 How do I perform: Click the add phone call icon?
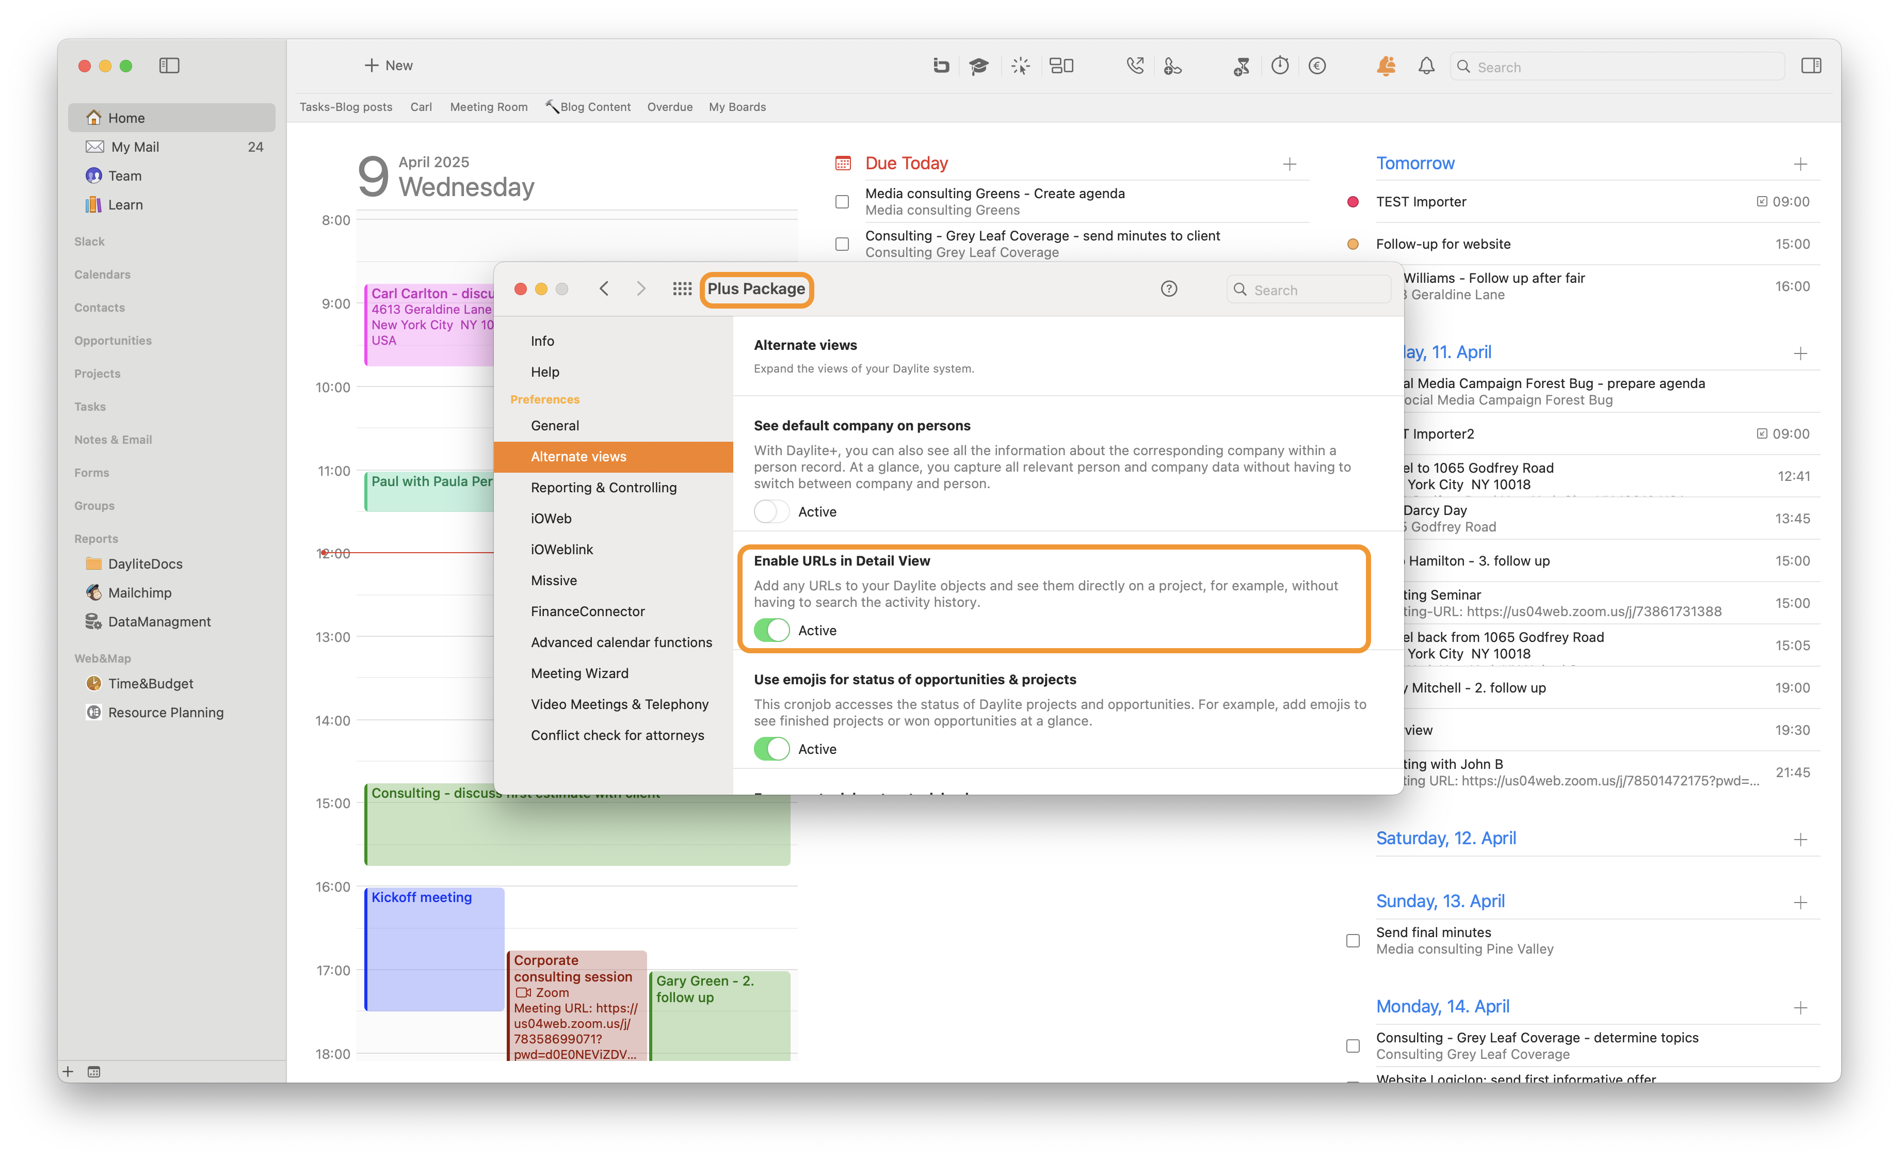(1172, 66)
